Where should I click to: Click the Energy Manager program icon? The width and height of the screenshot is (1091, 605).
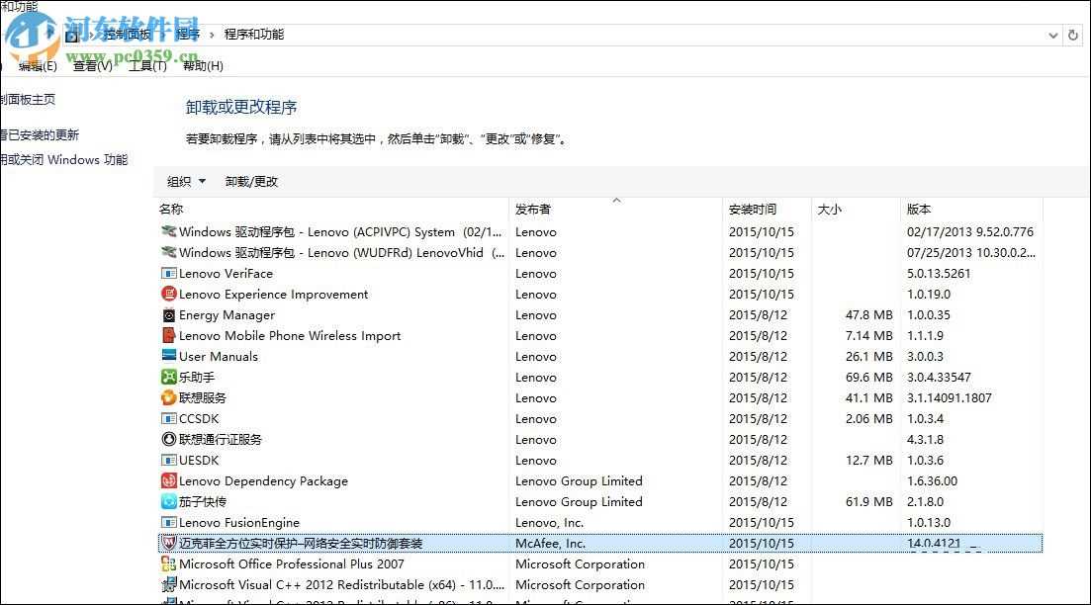[169, 315]
